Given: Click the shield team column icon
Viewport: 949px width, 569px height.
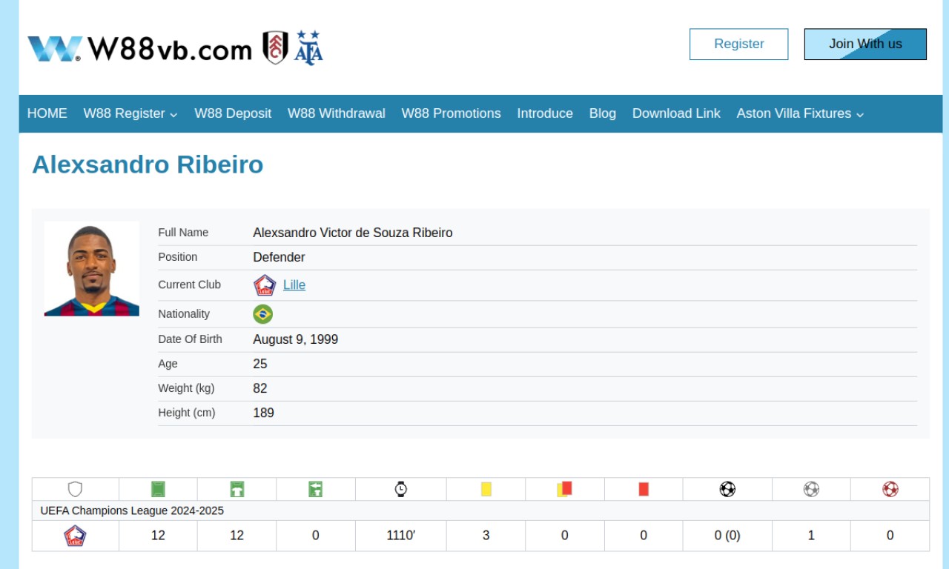Looking at the screenshot, I should 75,489.
